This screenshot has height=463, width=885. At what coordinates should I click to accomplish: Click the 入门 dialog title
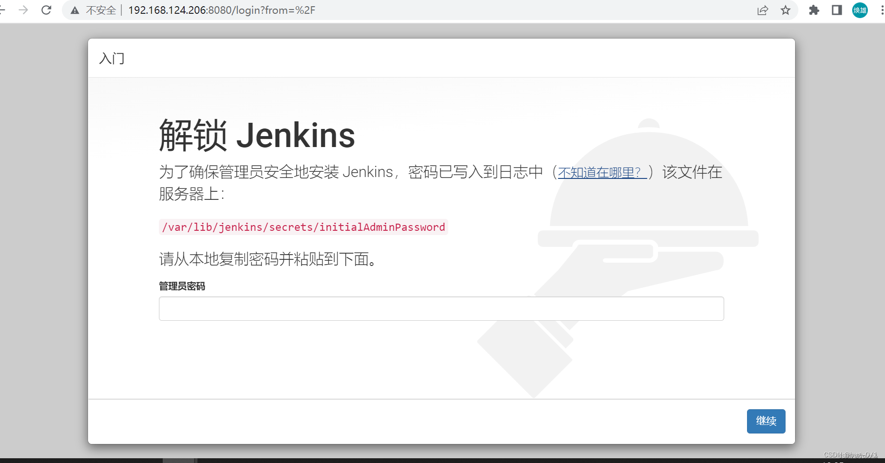click(x=112, y=59)
